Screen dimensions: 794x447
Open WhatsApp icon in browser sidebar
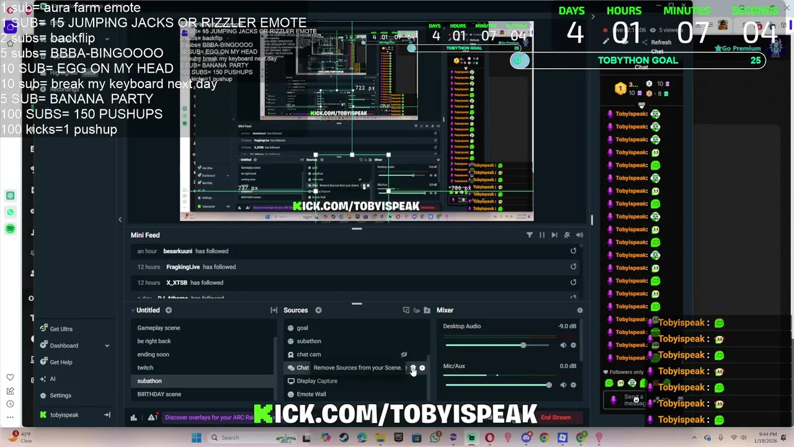[10, 212]
